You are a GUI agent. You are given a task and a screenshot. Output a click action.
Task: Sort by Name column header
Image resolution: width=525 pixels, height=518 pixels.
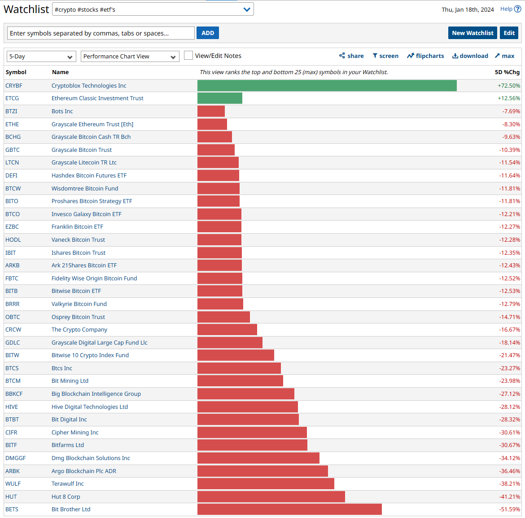(60, 72)
